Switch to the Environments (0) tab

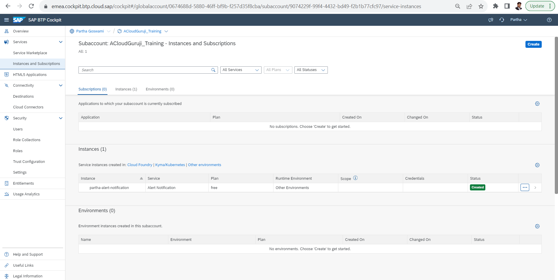coord(160,89)
